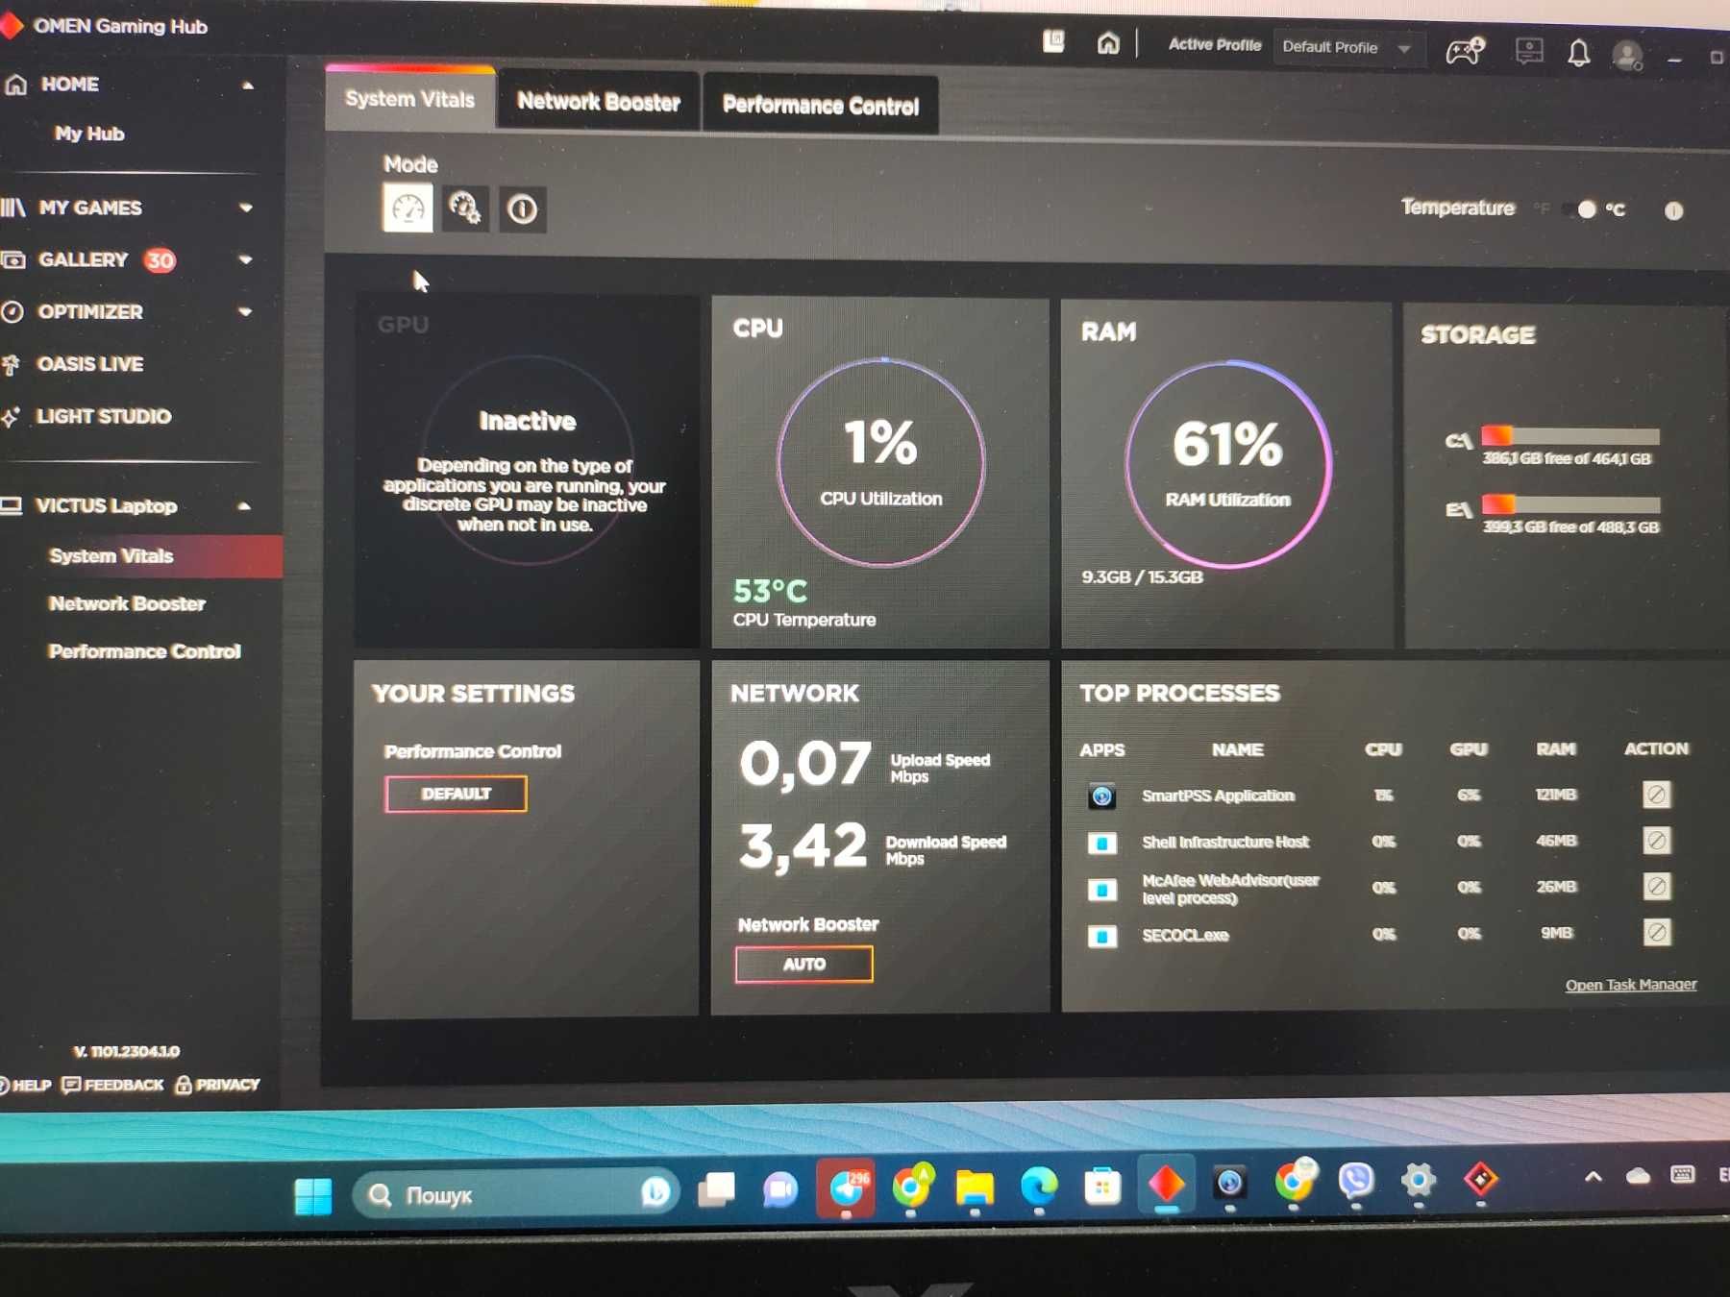
Task: Click the OneDrive cloud tray icon
Action: pyautogui.click(x=1638, y=1176)
